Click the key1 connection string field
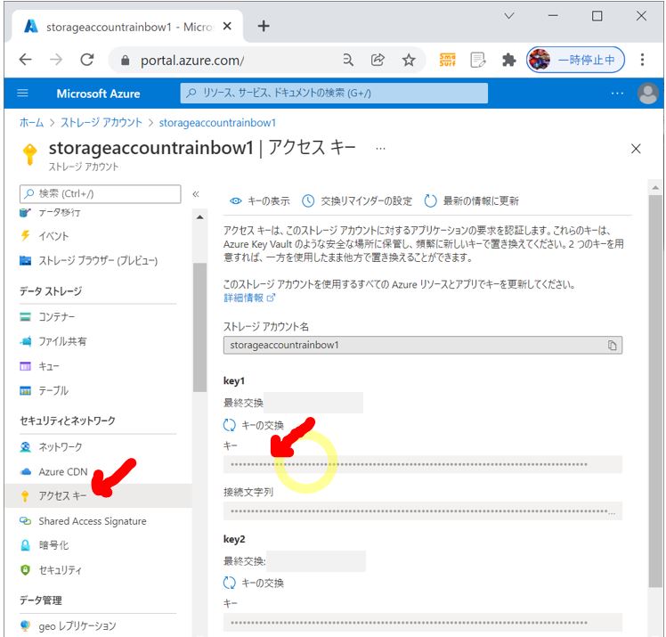The image size is (666, 637). 423,510
